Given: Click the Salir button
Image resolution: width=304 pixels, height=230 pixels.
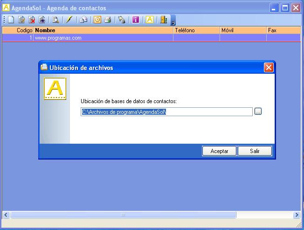Looking at the screenshot, I should [x=255, y=151].
